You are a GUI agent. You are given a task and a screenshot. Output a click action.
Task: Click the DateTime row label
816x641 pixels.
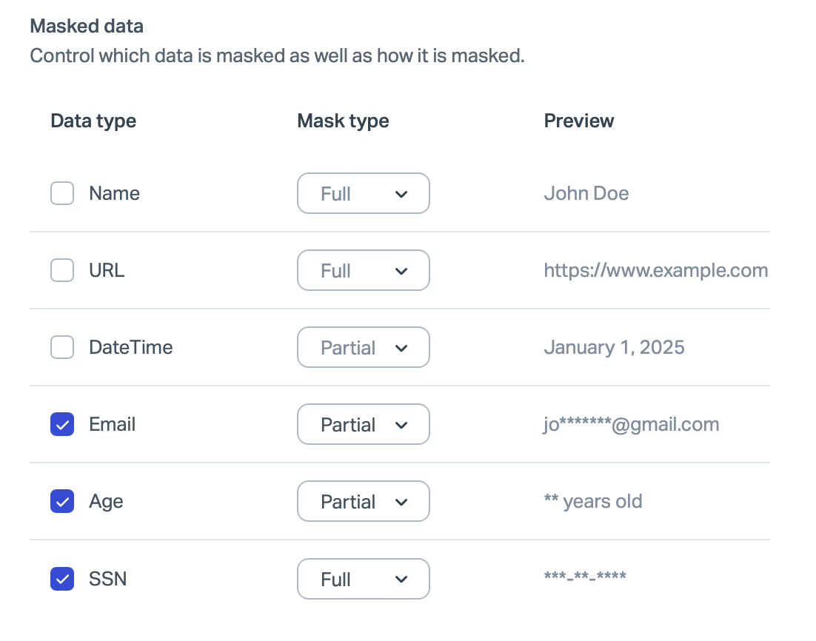pyautogui.click(x=130, y=348)
